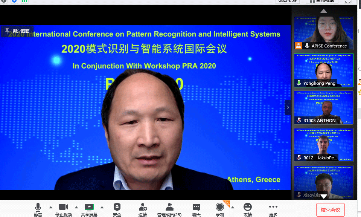Start recording with the 录制 button
361x217 pixels.
[219, 208]
